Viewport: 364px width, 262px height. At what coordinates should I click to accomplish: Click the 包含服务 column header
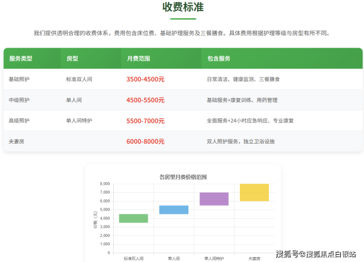coord(219,58)
